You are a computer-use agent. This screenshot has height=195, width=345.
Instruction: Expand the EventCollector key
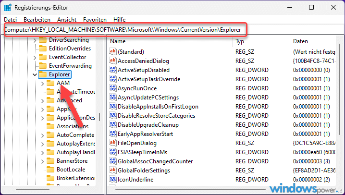click(x=35, y=58)
